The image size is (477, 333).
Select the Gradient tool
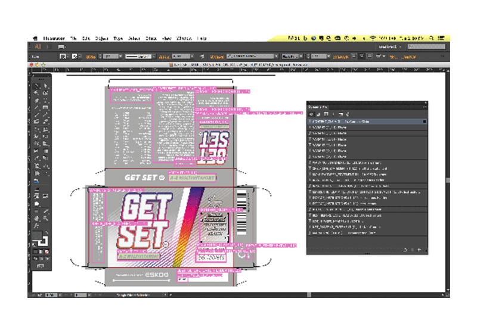(45, 151)
